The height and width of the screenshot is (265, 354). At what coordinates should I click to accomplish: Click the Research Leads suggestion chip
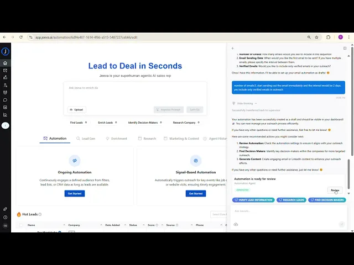(x=291, y=200)
